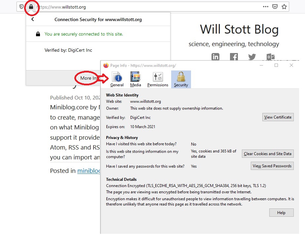305x247 pixels.
Task: Open the page actions ellipsis icon
Action: pyautogui.click(x=266, y=7)
